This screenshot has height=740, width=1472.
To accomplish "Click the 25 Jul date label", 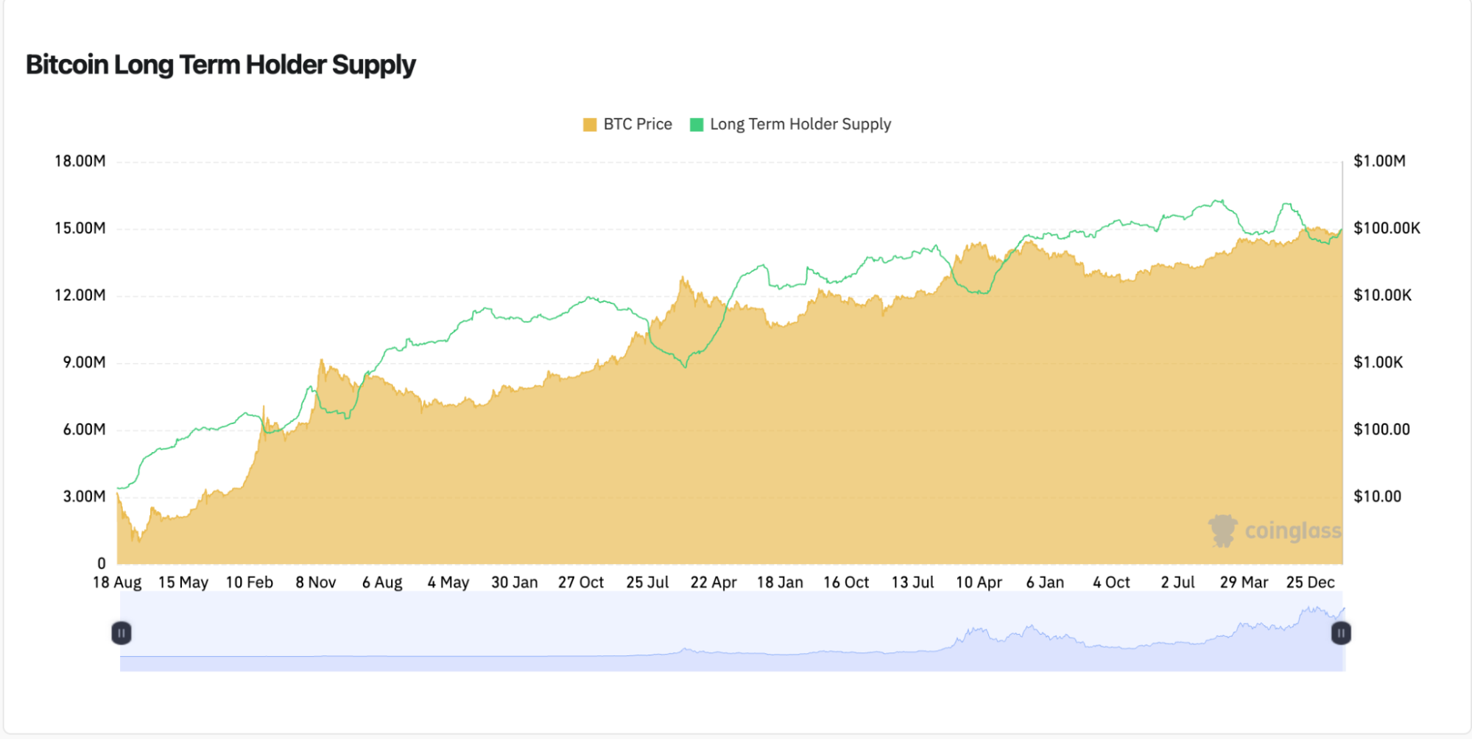I will (x=647, y=582).
